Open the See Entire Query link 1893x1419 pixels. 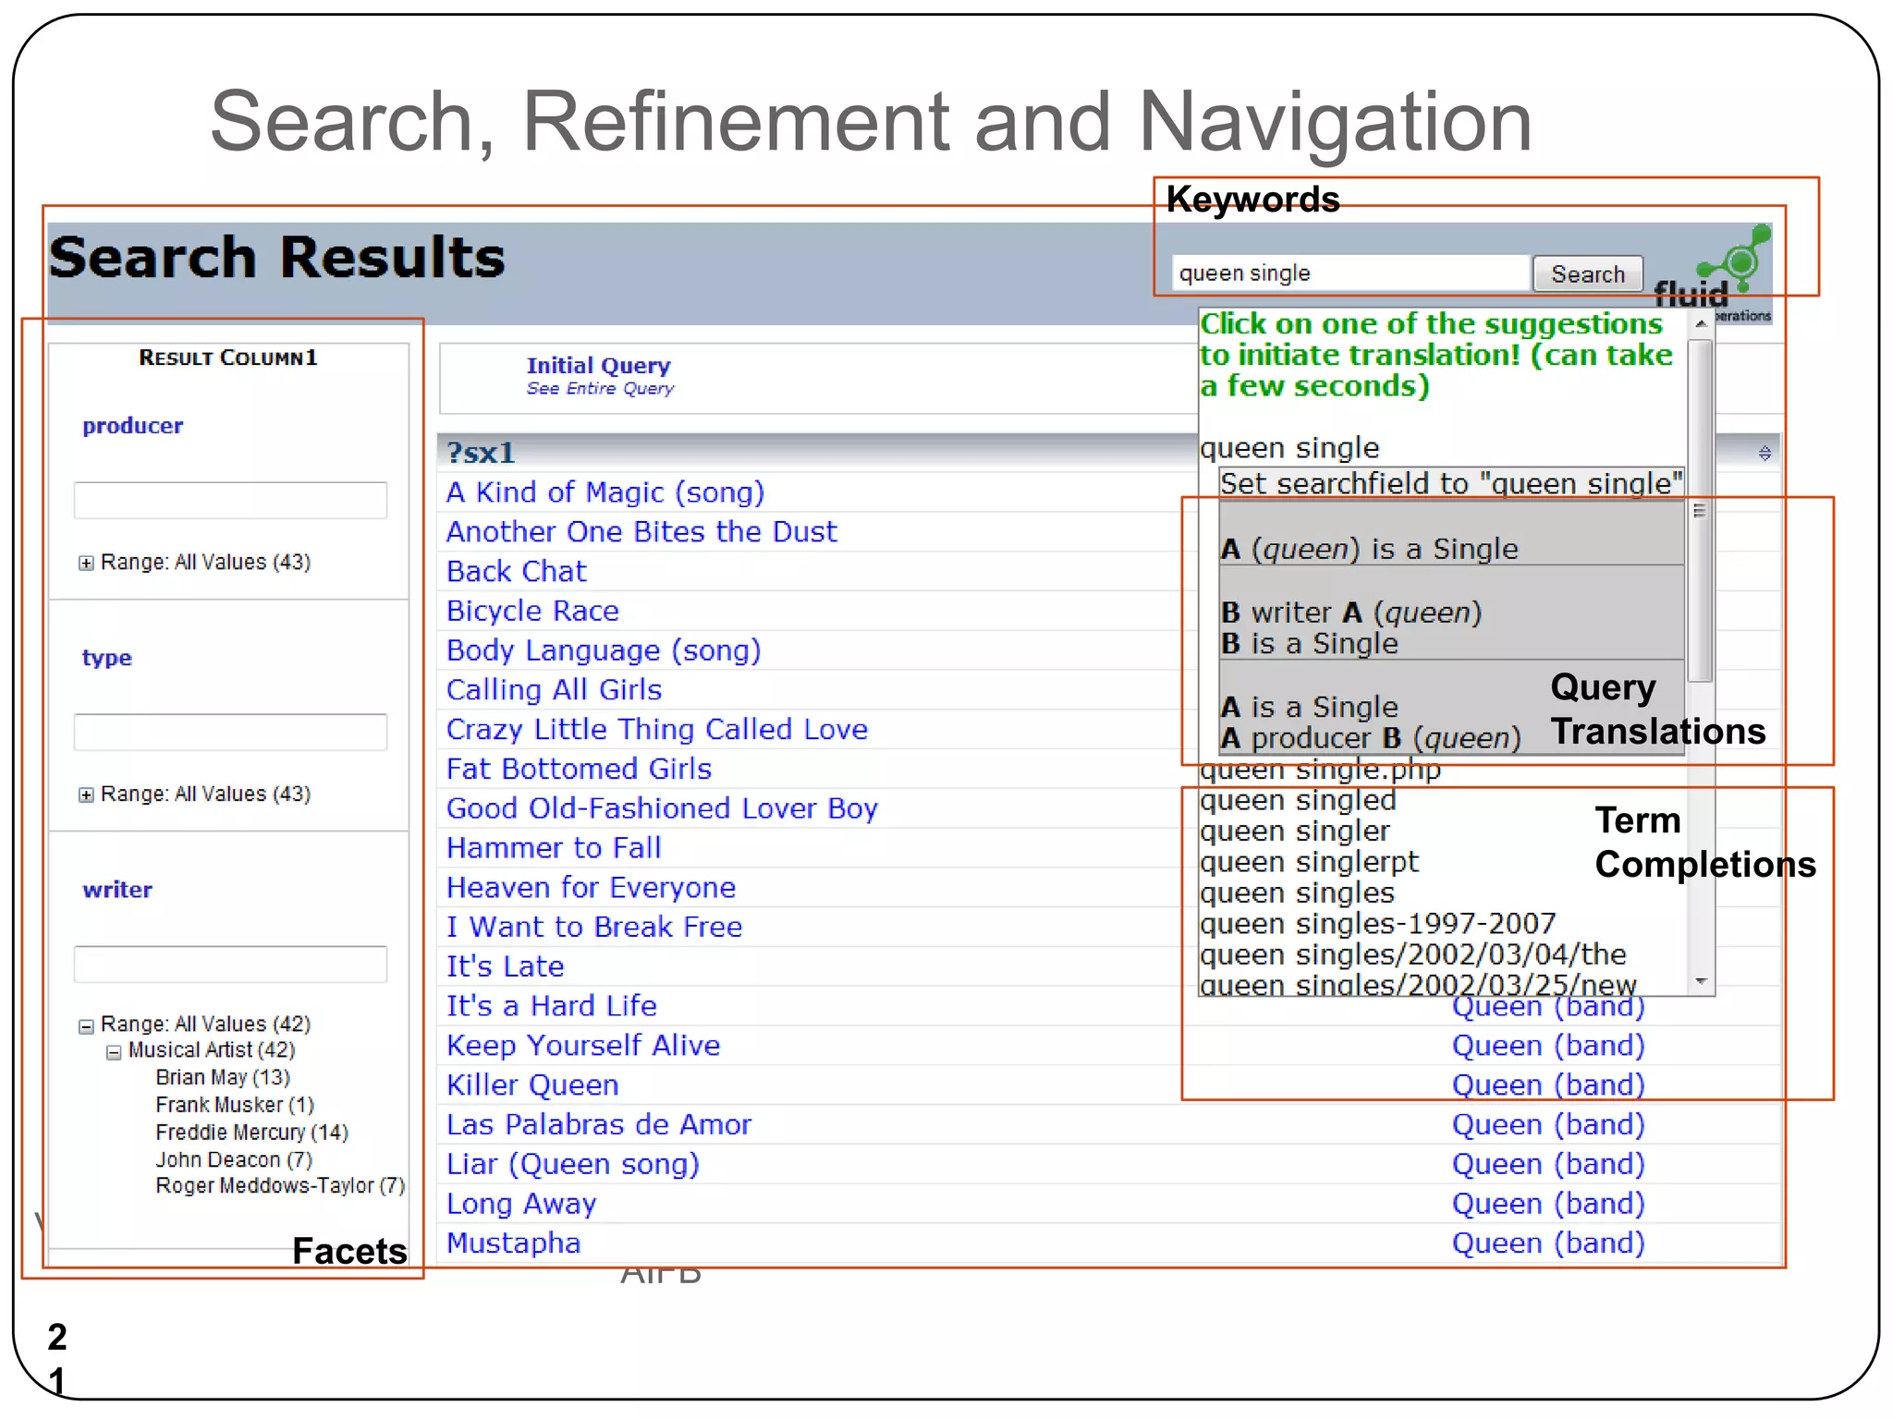pos(600,389)
